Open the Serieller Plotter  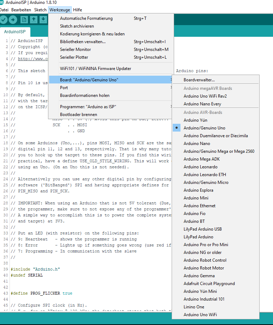(111, 57)
